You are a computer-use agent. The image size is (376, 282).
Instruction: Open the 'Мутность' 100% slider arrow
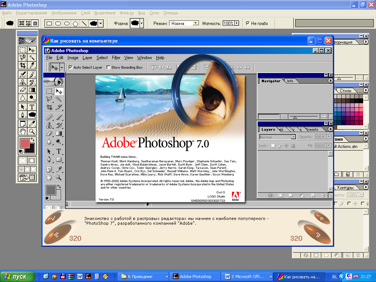point(237,23)
